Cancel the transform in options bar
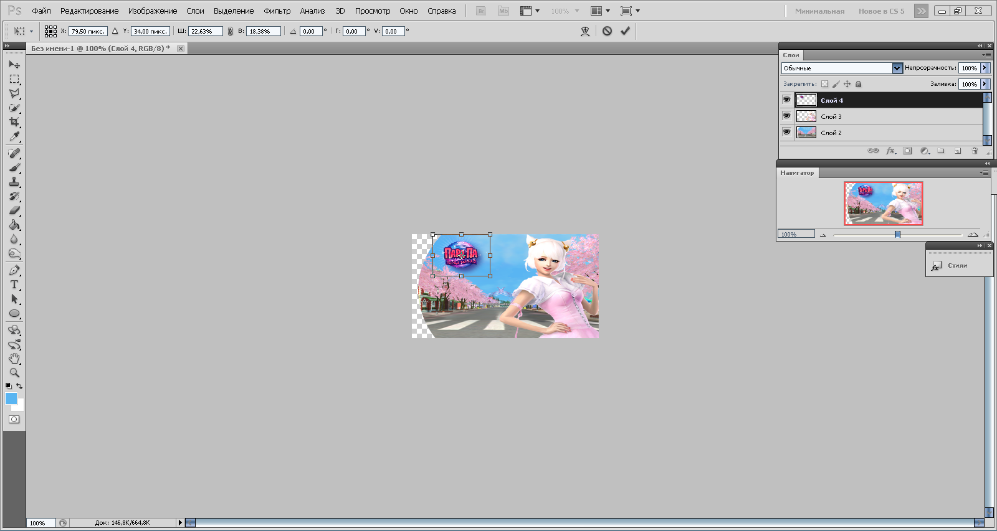This screenshot has height=531, width=997. [x=607, y=31]
